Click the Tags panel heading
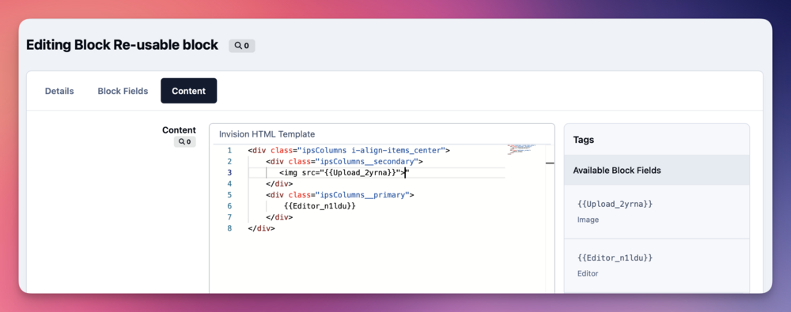Viewport: 791px width, 312px height. coord(584,140)
